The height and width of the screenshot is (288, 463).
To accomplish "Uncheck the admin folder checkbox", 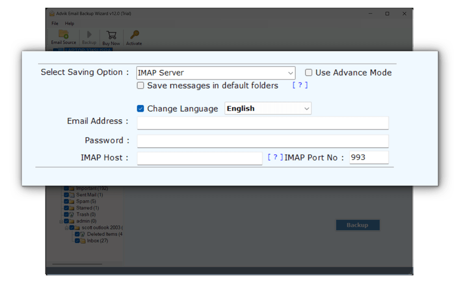I will pos(67,221).
